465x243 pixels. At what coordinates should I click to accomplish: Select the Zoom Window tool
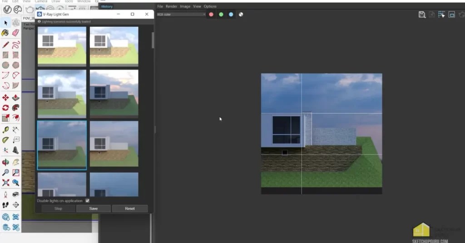point(16,172)
